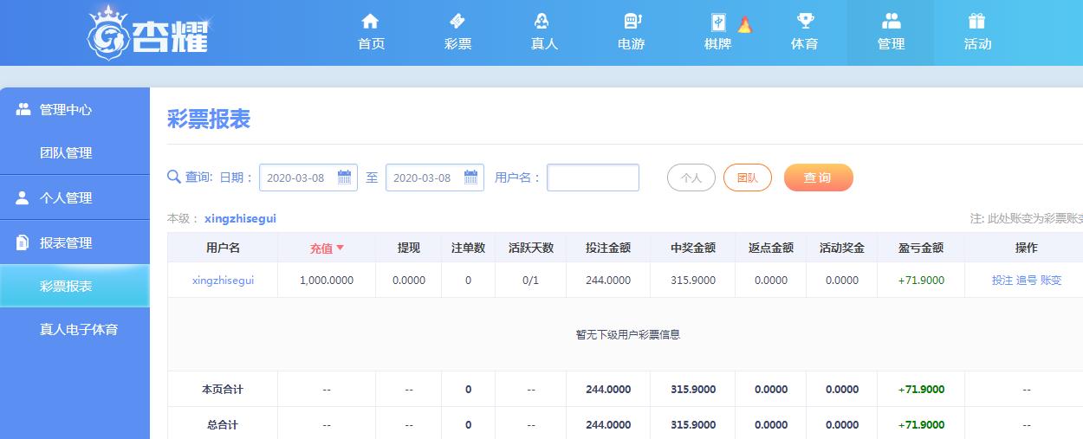Open 团队管理 in the sidebar

click(x=66, y=153)
